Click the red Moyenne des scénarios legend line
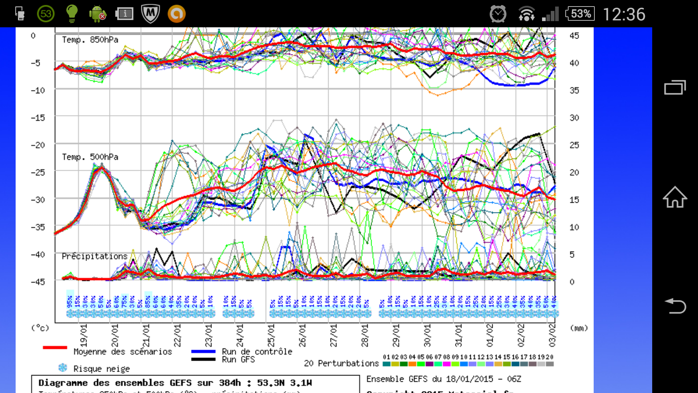 (x=55, y=348)
